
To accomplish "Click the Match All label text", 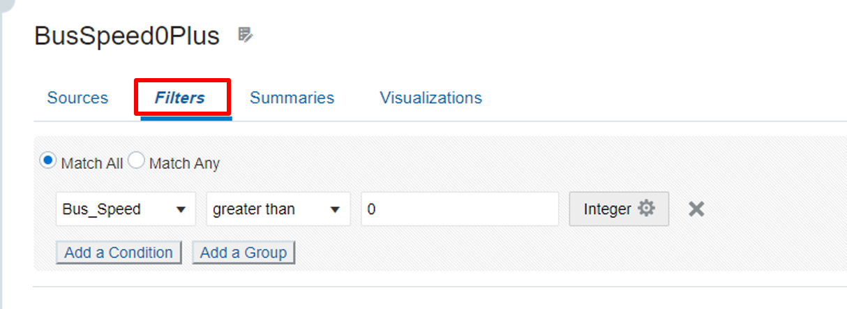I will [92, 163].
